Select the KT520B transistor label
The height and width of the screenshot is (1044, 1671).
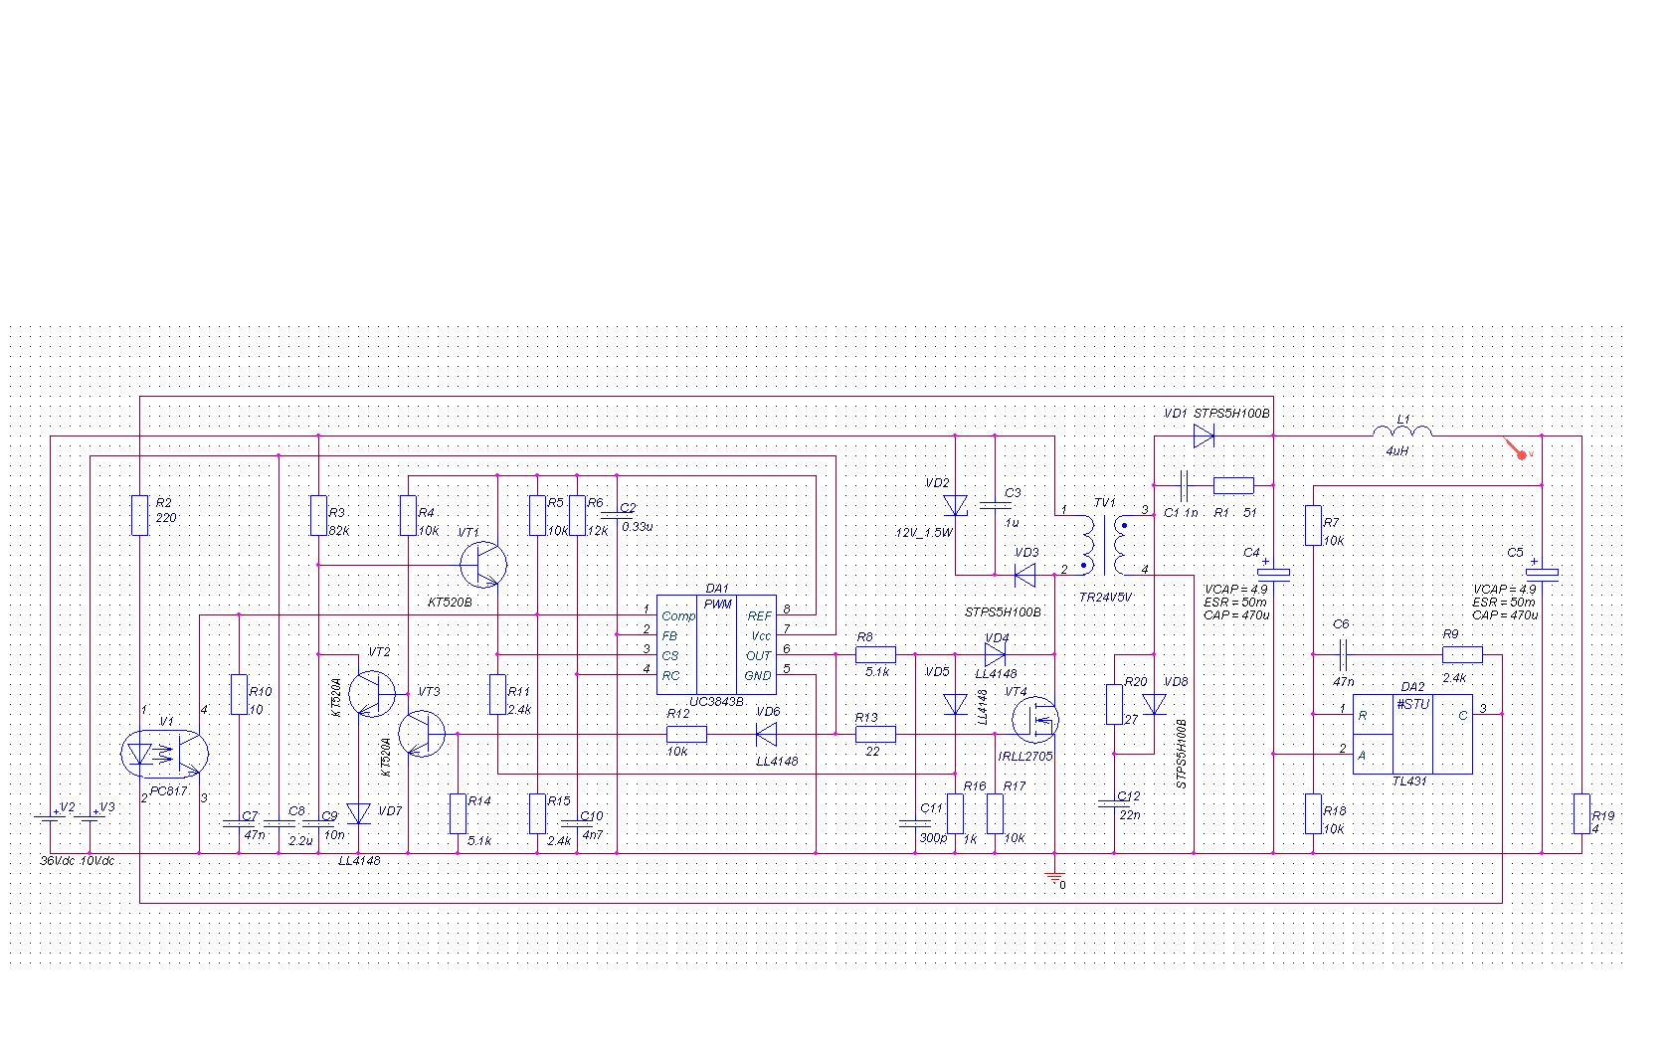(x=450, y=602)
